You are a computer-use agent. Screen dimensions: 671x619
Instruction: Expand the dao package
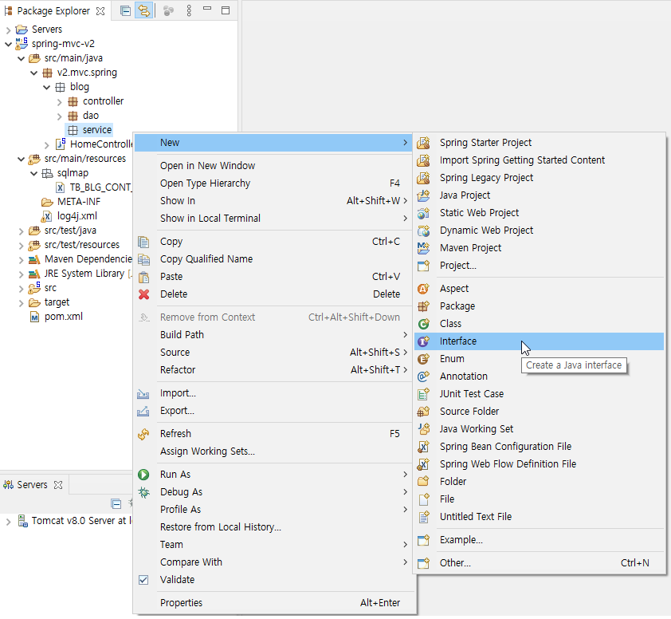tap(60, 116)
